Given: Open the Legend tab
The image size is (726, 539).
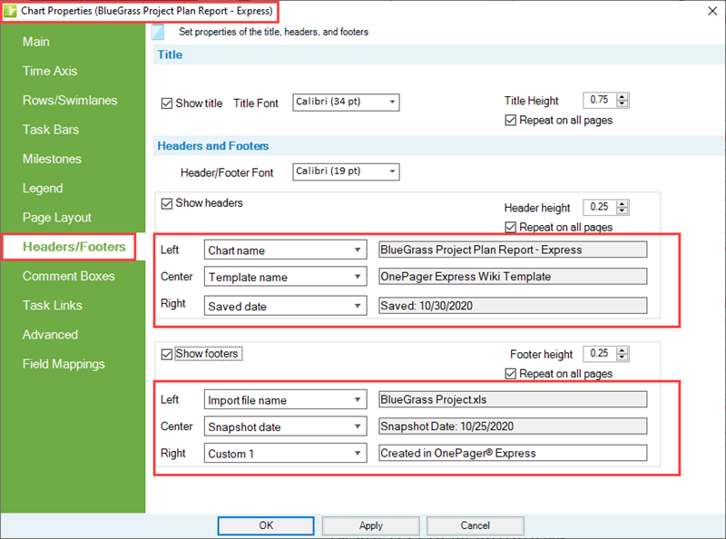Looking at the screenshot, I should click(x=43, y=188).
